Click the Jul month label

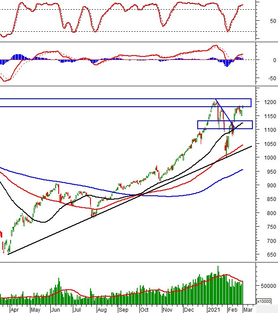77,310
